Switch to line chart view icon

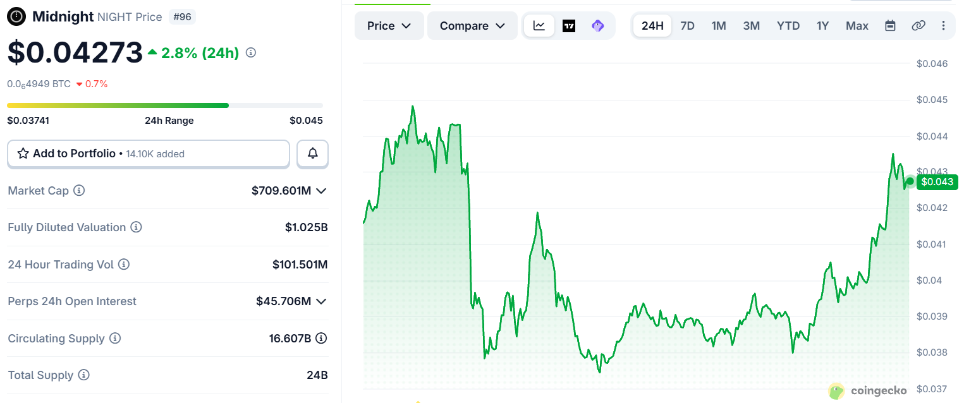tap(539, 26)
